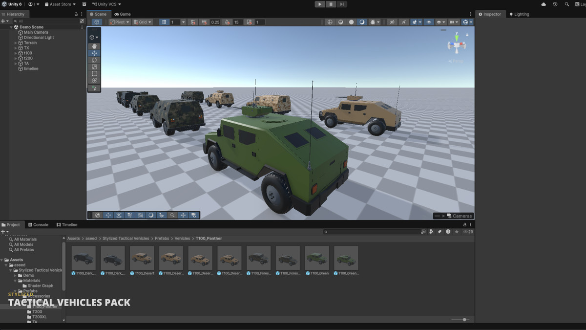Select Main Camera in Hierarchy
586x330 pixels.
click(x=33, y=32)
